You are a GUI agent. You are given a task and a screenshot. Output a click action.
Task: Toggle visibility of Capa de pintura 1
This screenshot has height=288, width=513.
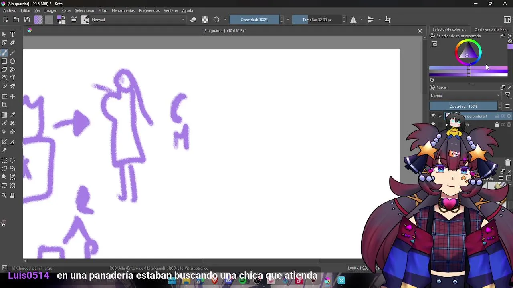pos(433,116)
